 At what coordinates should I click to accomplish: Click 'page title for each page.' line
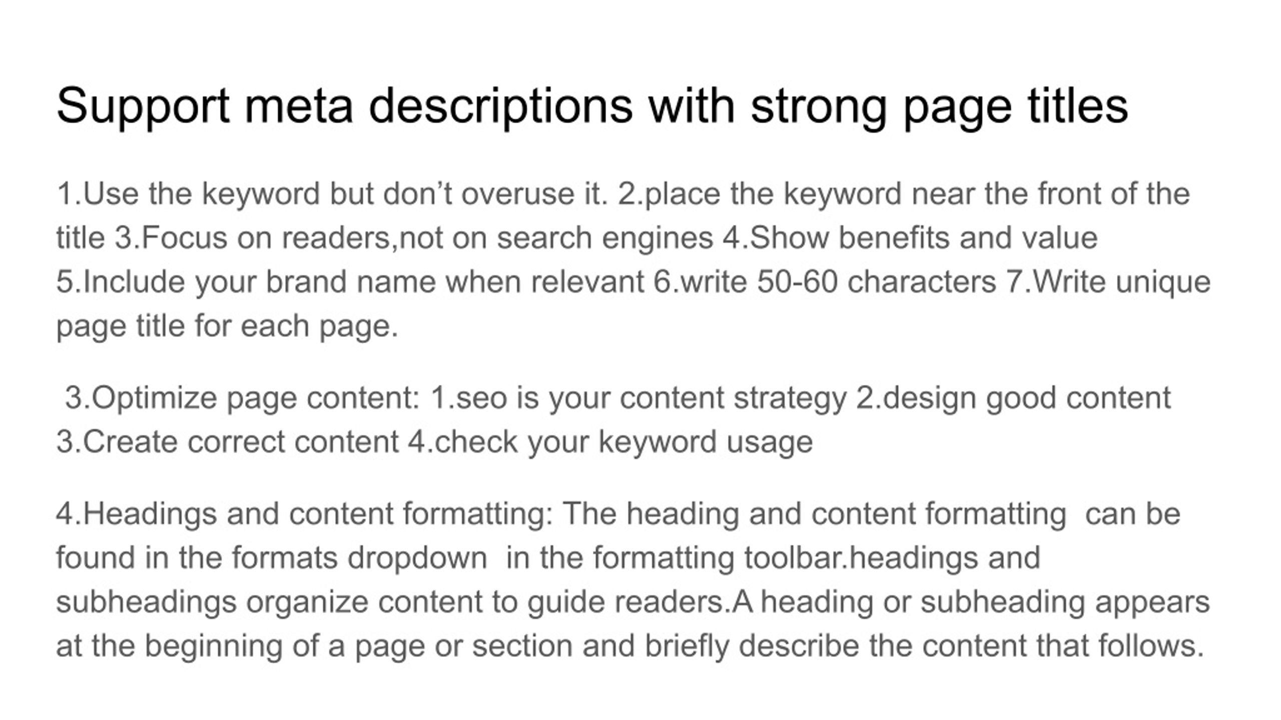[227, 326]
